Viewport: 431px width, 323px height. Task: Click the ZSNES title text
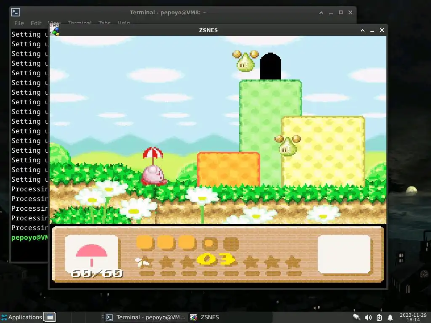click(208, 30)
